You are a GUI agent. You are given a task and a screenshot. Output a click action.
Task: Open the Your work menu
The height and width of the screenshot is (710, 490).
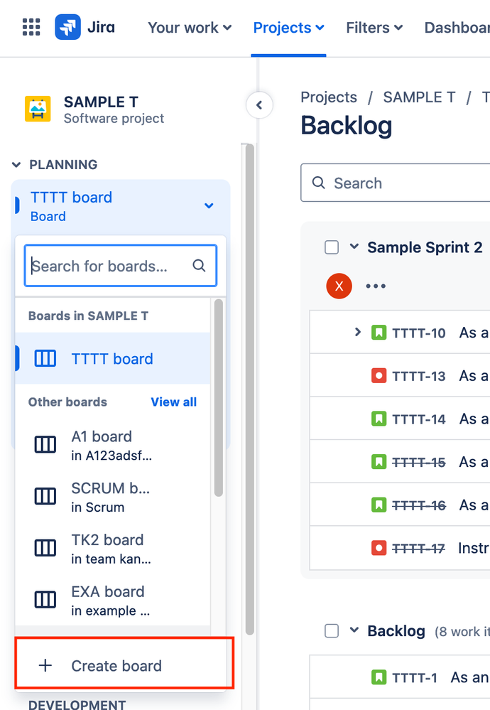coord(190,28)
